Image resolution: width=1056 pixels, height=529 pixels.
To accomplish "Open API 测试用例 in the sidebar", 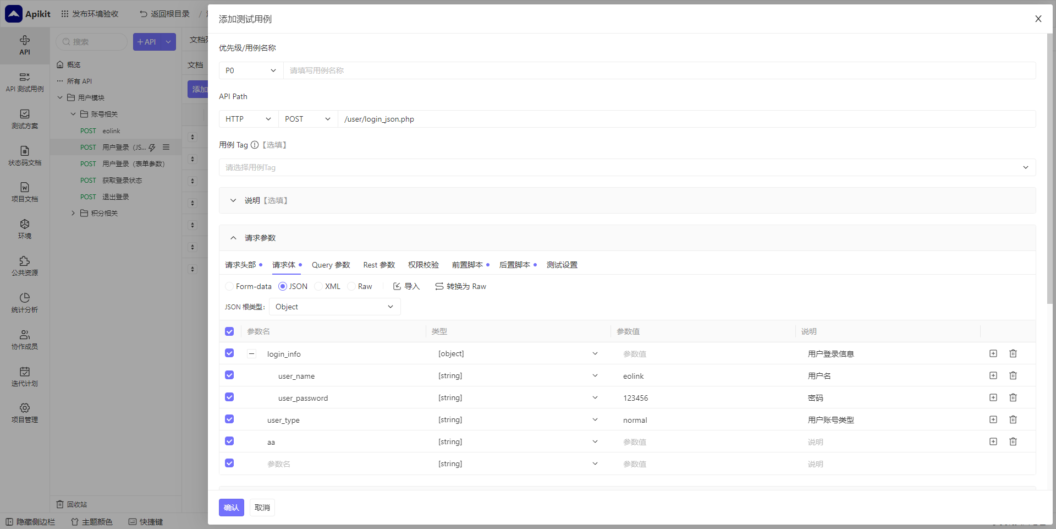I will [25, 82].
